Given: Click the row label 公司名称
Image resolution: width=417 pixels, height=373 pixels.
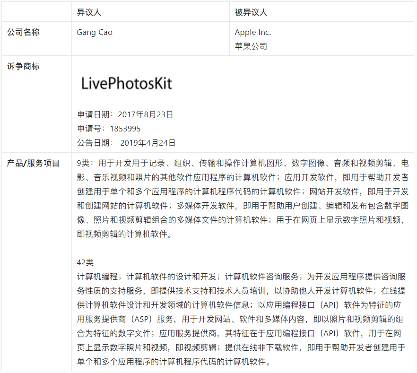Looking at the screenshot, I should point(23,32).
